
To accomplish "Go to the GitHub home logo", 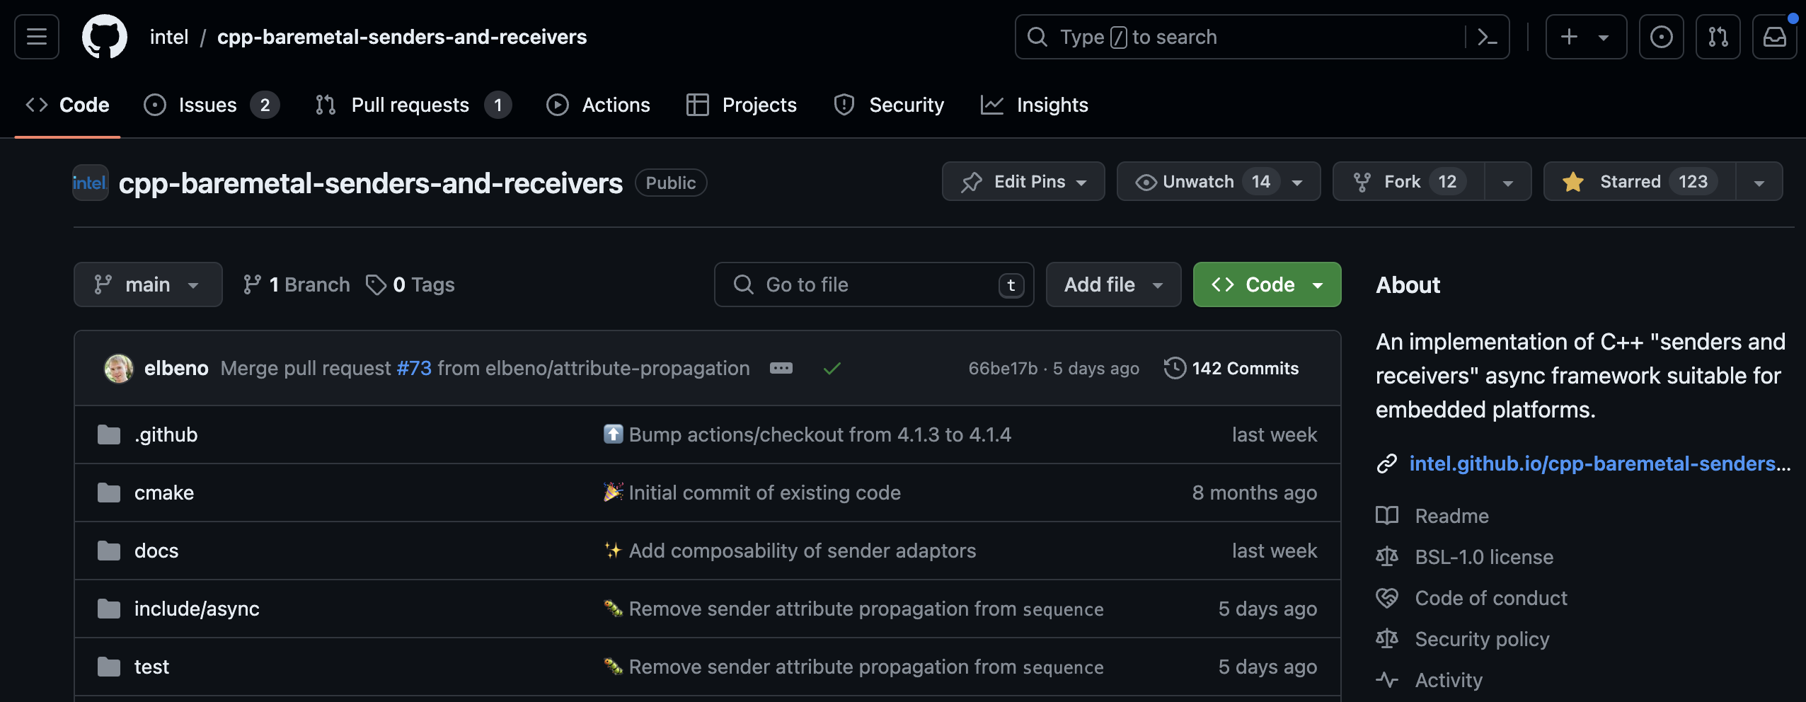I will (105, 37).
